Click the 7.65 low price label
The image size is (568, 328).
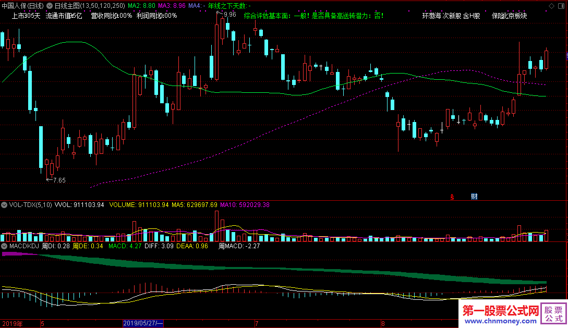[59, 180]
